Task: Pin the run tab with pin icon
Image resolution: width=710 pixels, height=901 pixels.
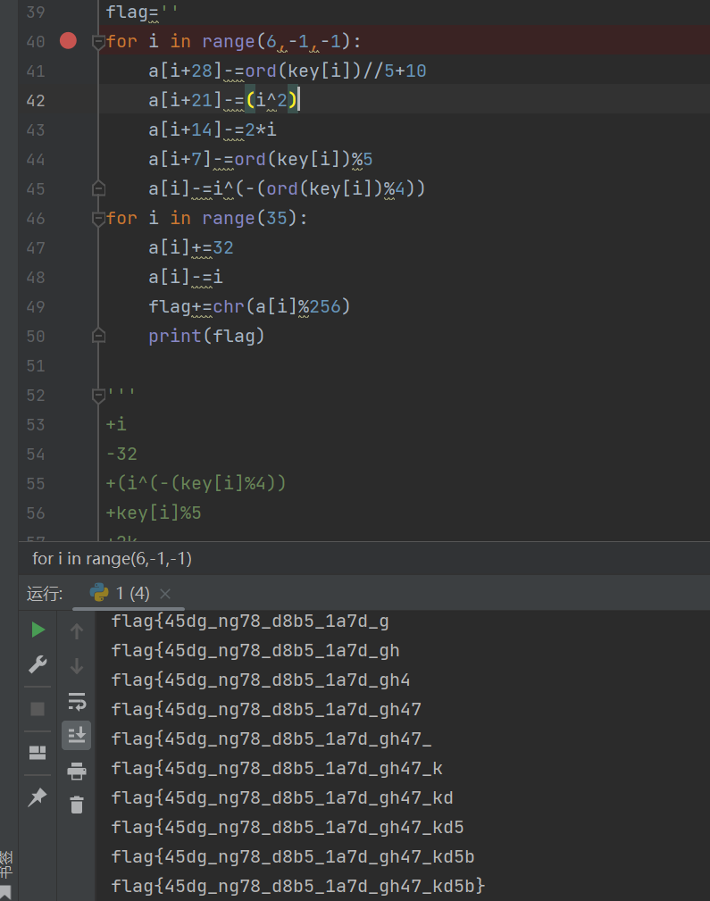Action: click(38, 797)
